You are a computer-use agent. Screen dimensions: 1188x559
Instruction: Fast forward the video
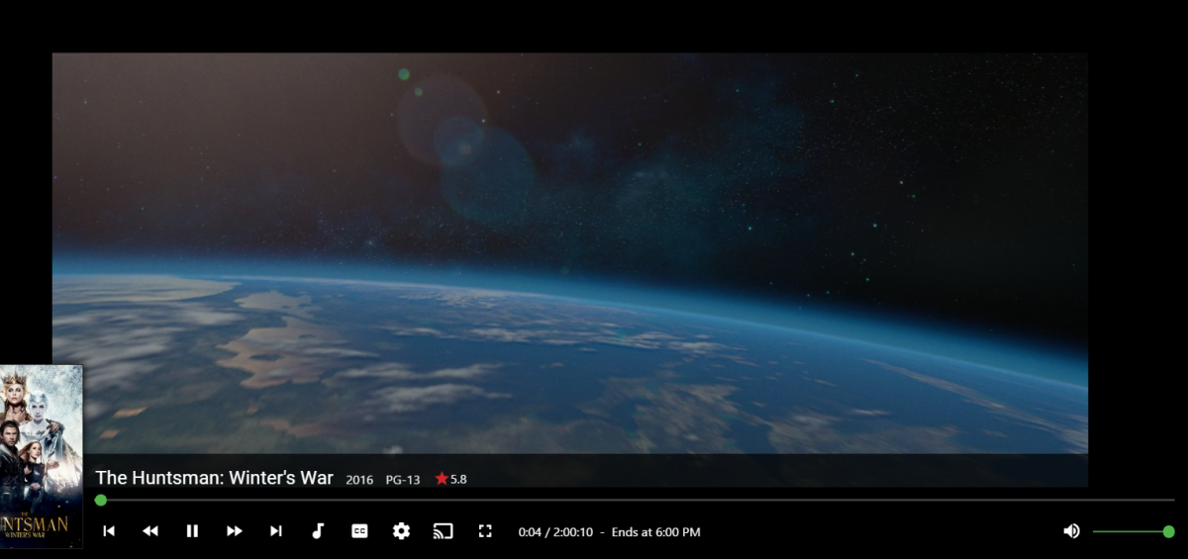pyautogui.click(x=235, y=531)
